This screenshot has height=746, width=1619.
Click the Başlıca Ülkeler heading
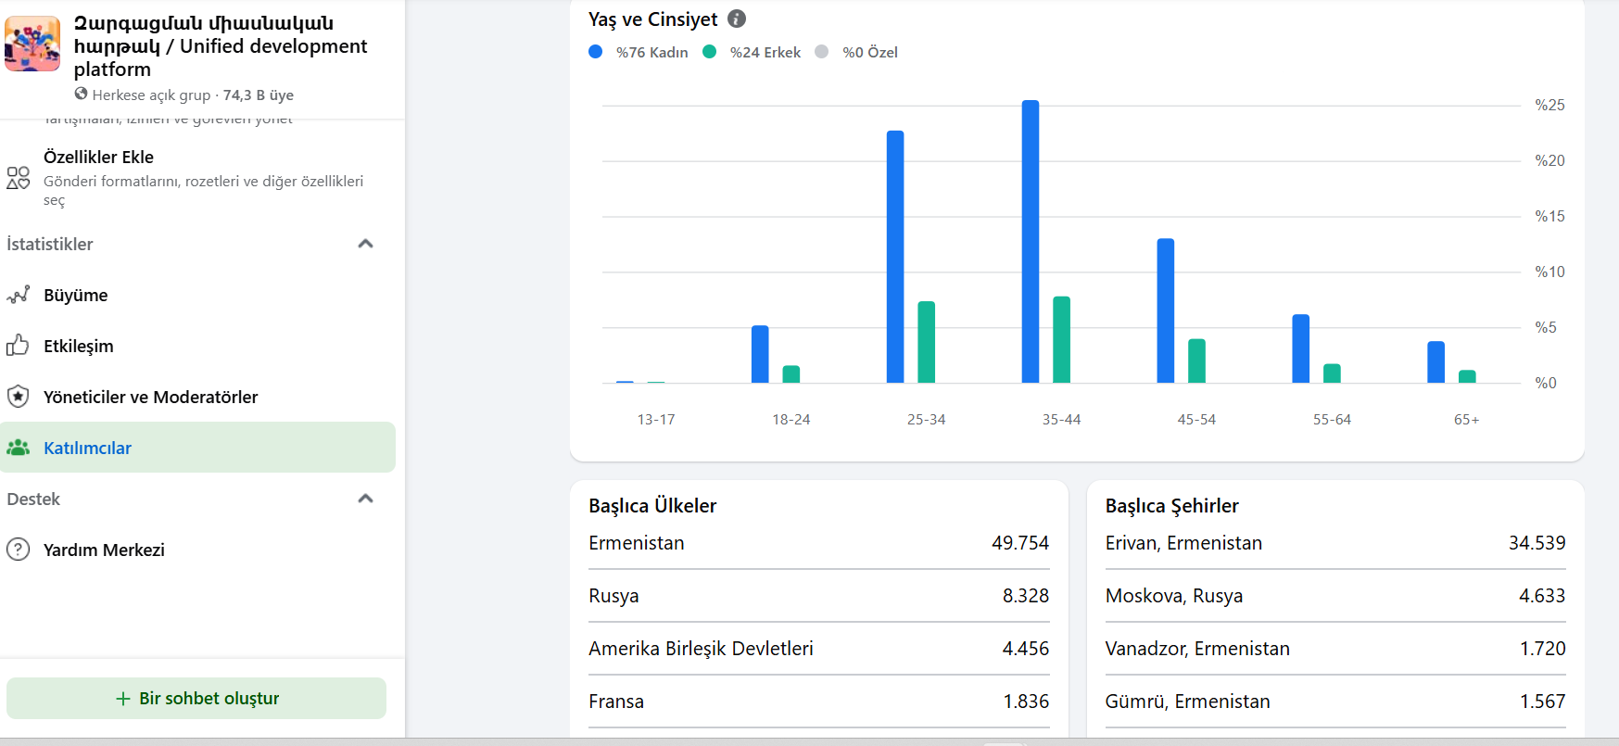click(x=652, y=506)
